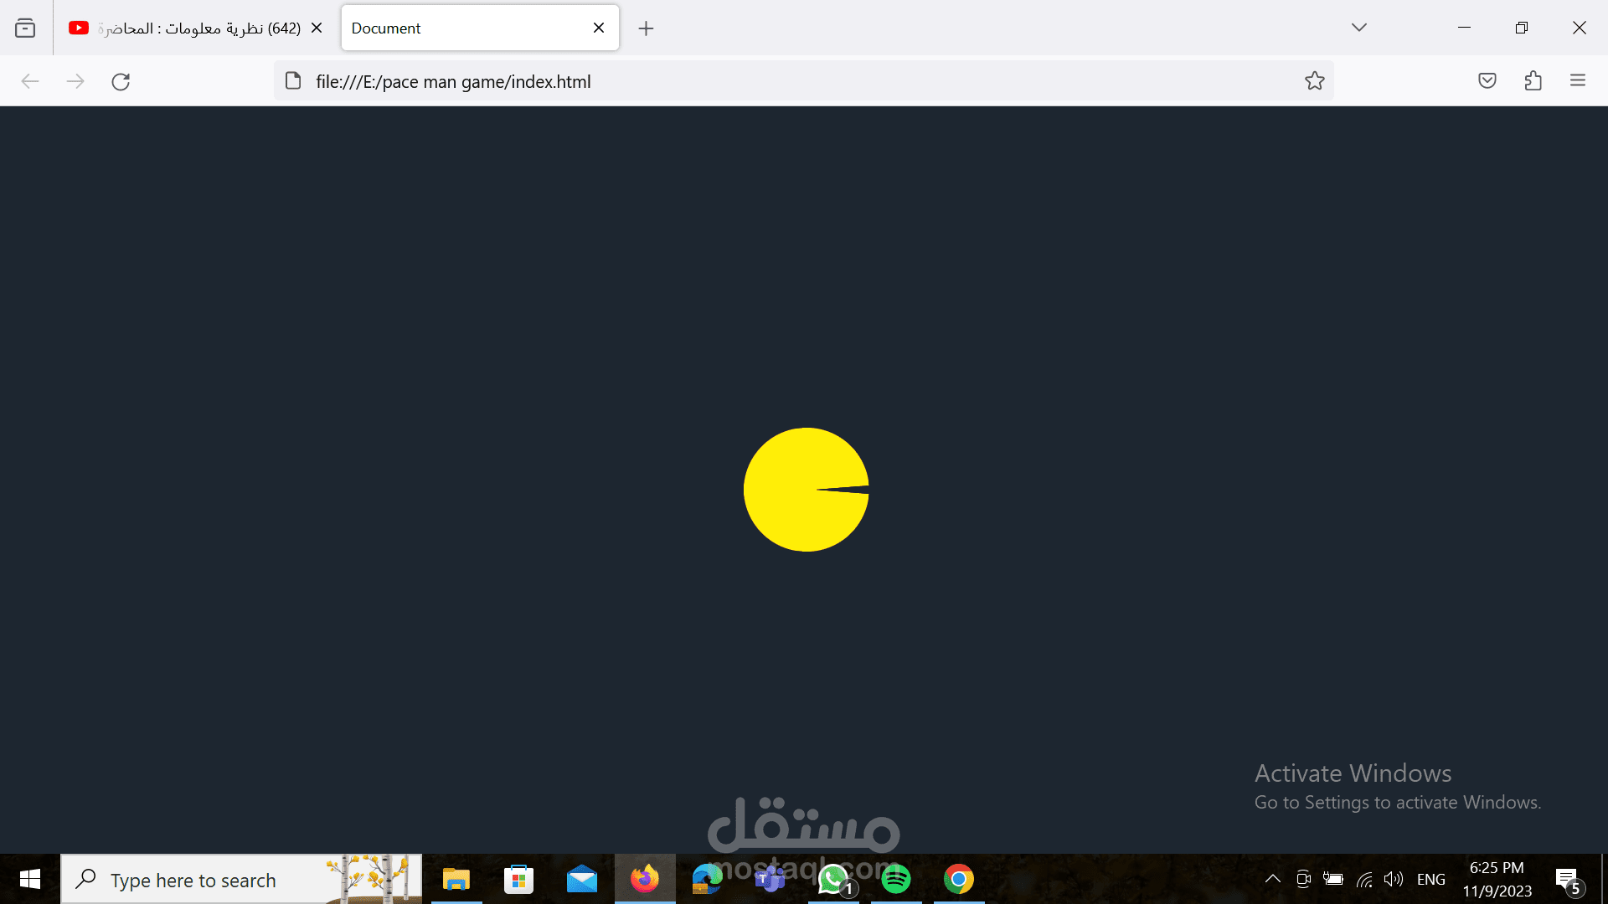Open the Firefox application menu

coord(1578,81)
